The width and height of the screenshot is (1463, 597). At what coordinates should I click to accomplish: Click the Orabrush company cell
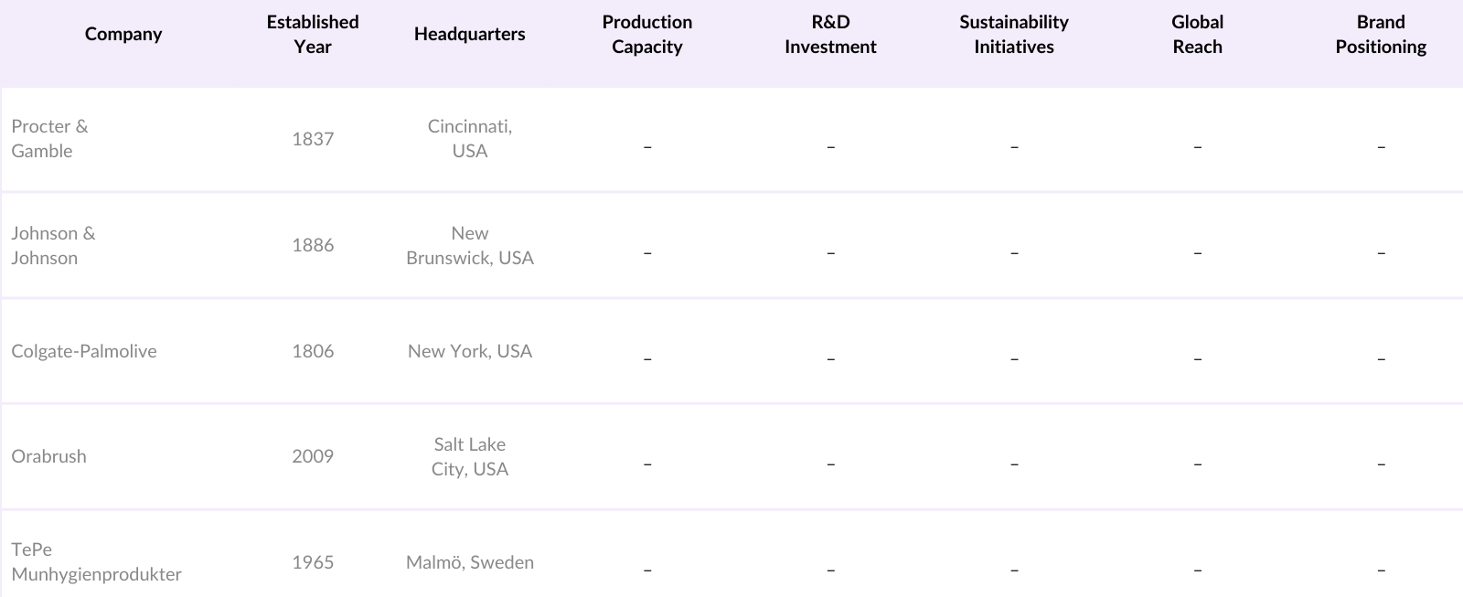click(49, 456)
